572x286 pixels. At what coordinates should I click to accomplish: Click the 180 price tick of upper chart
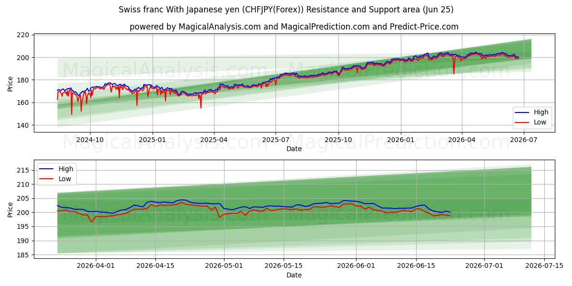24,80
